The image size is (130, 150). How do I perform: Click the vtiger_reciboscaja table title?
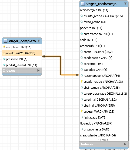click(x=101, y=4)
